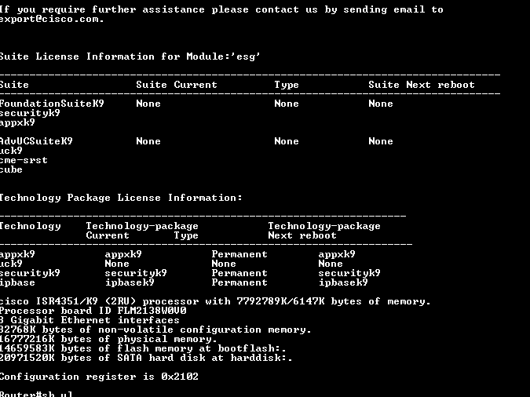Select the cme-srst entry
The width and height of the screenshot is (530, 397).
coord(24,160)
